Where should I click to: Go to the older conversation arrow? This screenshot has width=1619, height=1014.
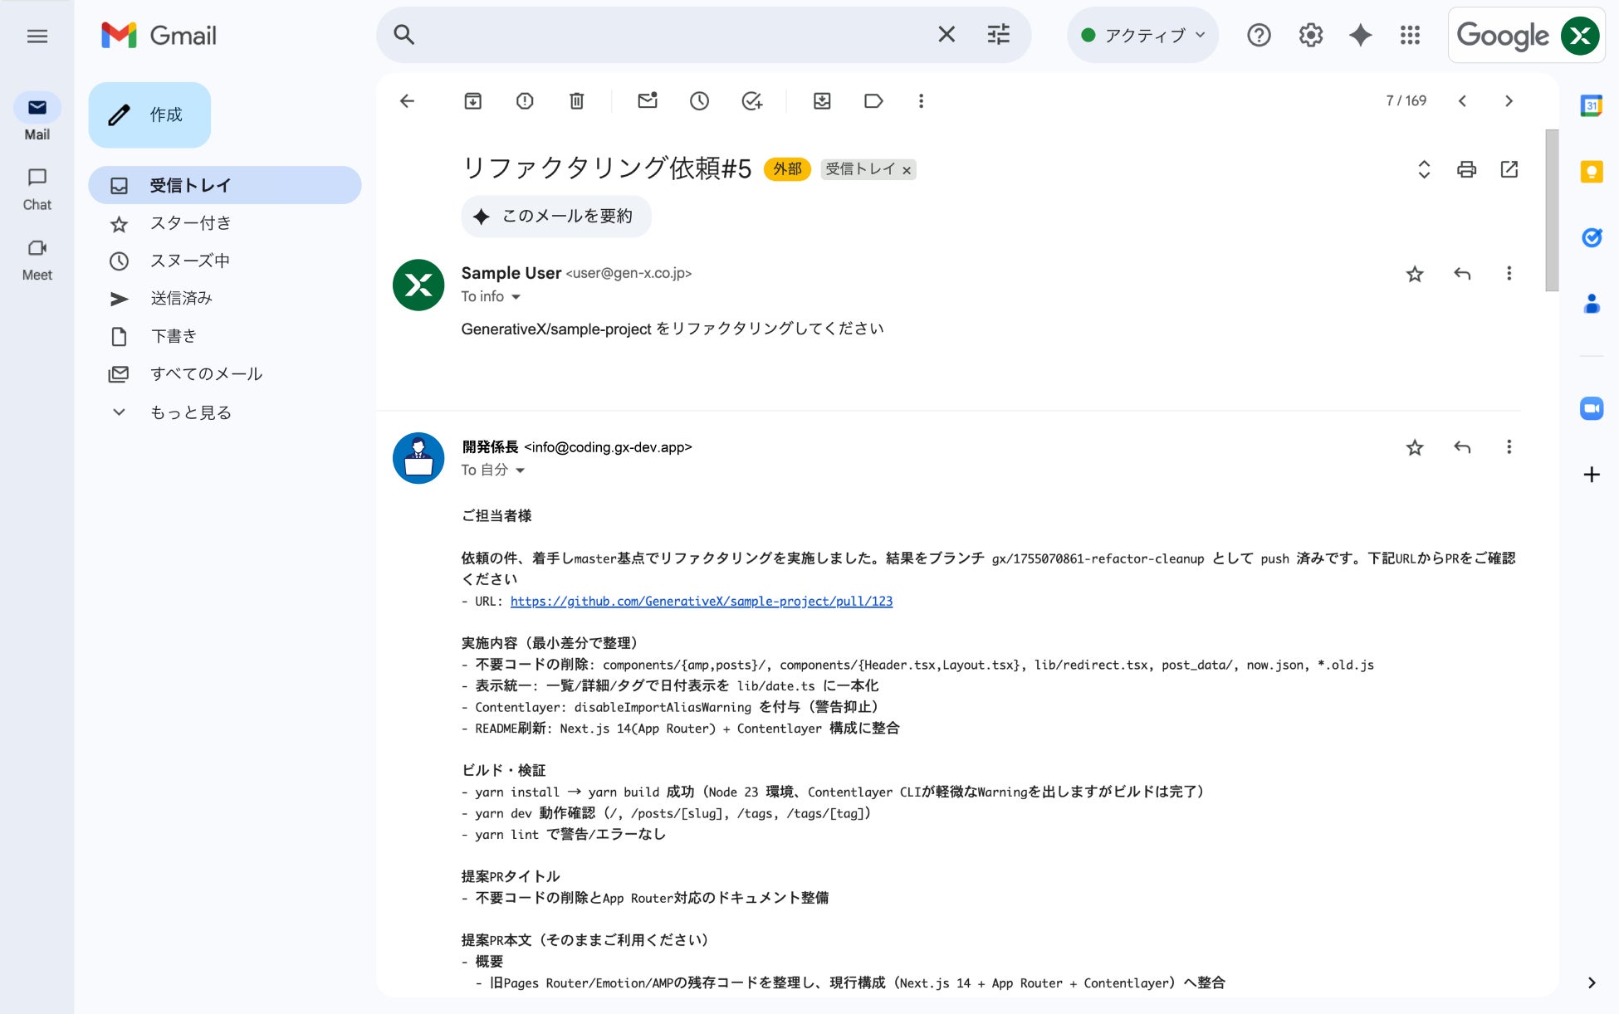tap(1509, 101)
